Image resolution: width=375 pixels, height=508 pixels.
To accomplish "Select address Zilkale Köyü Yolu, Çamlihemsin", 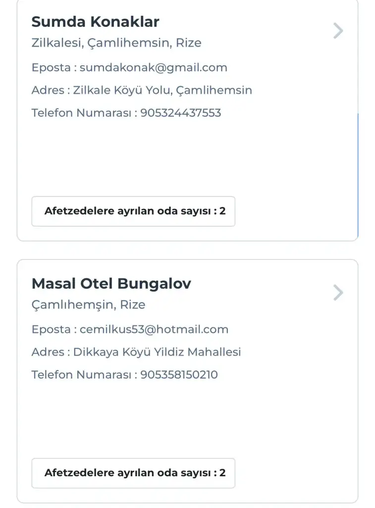I will pyautogui.click(x=162, y=90).
